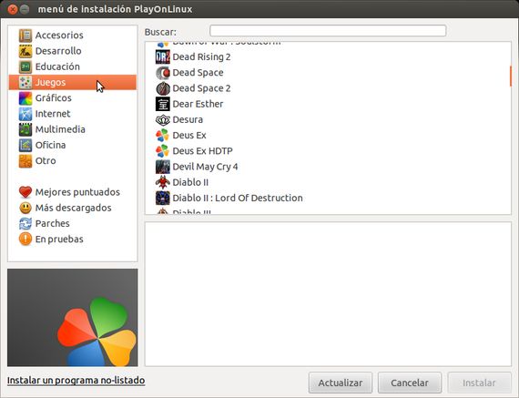This screenshot has height=398, width=519.
Task: Select the Deus Ex HDTP entry
Action: pyautogui.click(x=328, y=151)
